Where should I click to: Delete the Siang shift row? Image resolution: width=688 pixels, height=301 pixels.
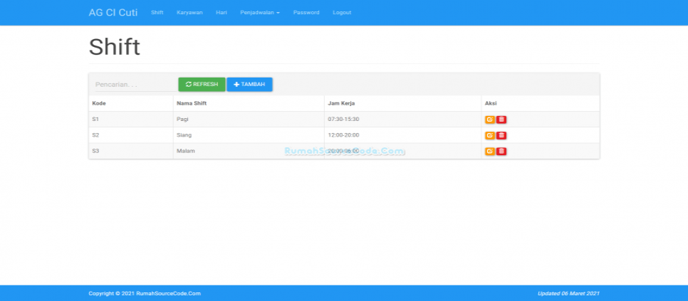coord(501,135)
